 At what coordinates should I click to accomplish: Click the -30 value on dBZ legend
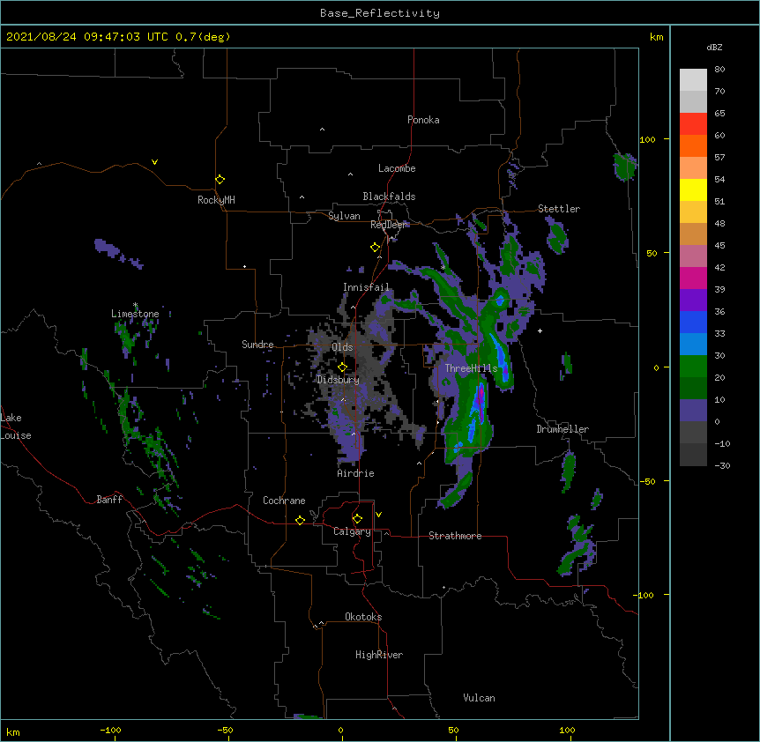(722, 466)
